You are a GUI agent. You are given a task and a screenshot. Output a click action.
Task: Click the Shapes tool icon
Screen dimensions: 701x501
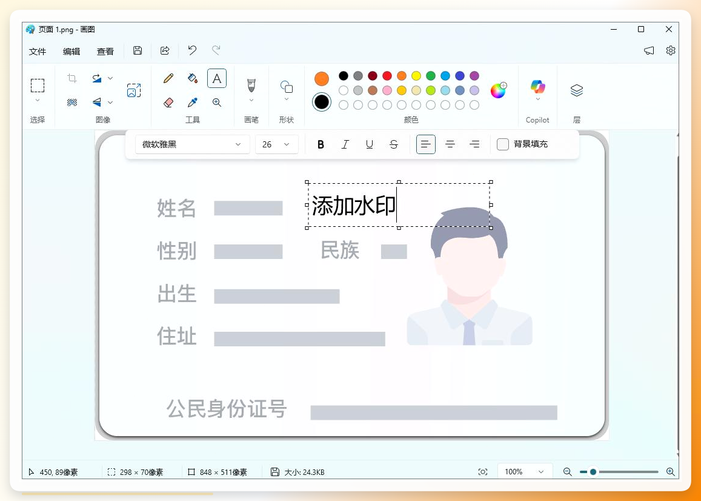(287, 86)
